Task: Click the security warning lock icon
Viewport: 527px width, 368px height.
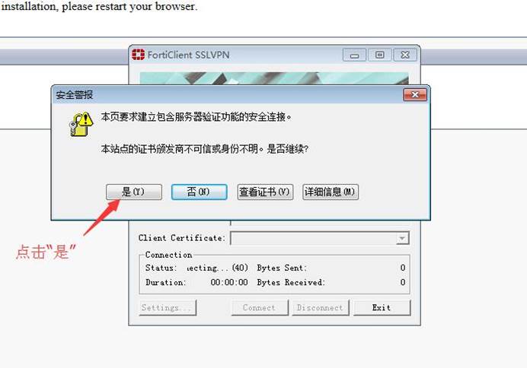Action: (x=81, y=124)
